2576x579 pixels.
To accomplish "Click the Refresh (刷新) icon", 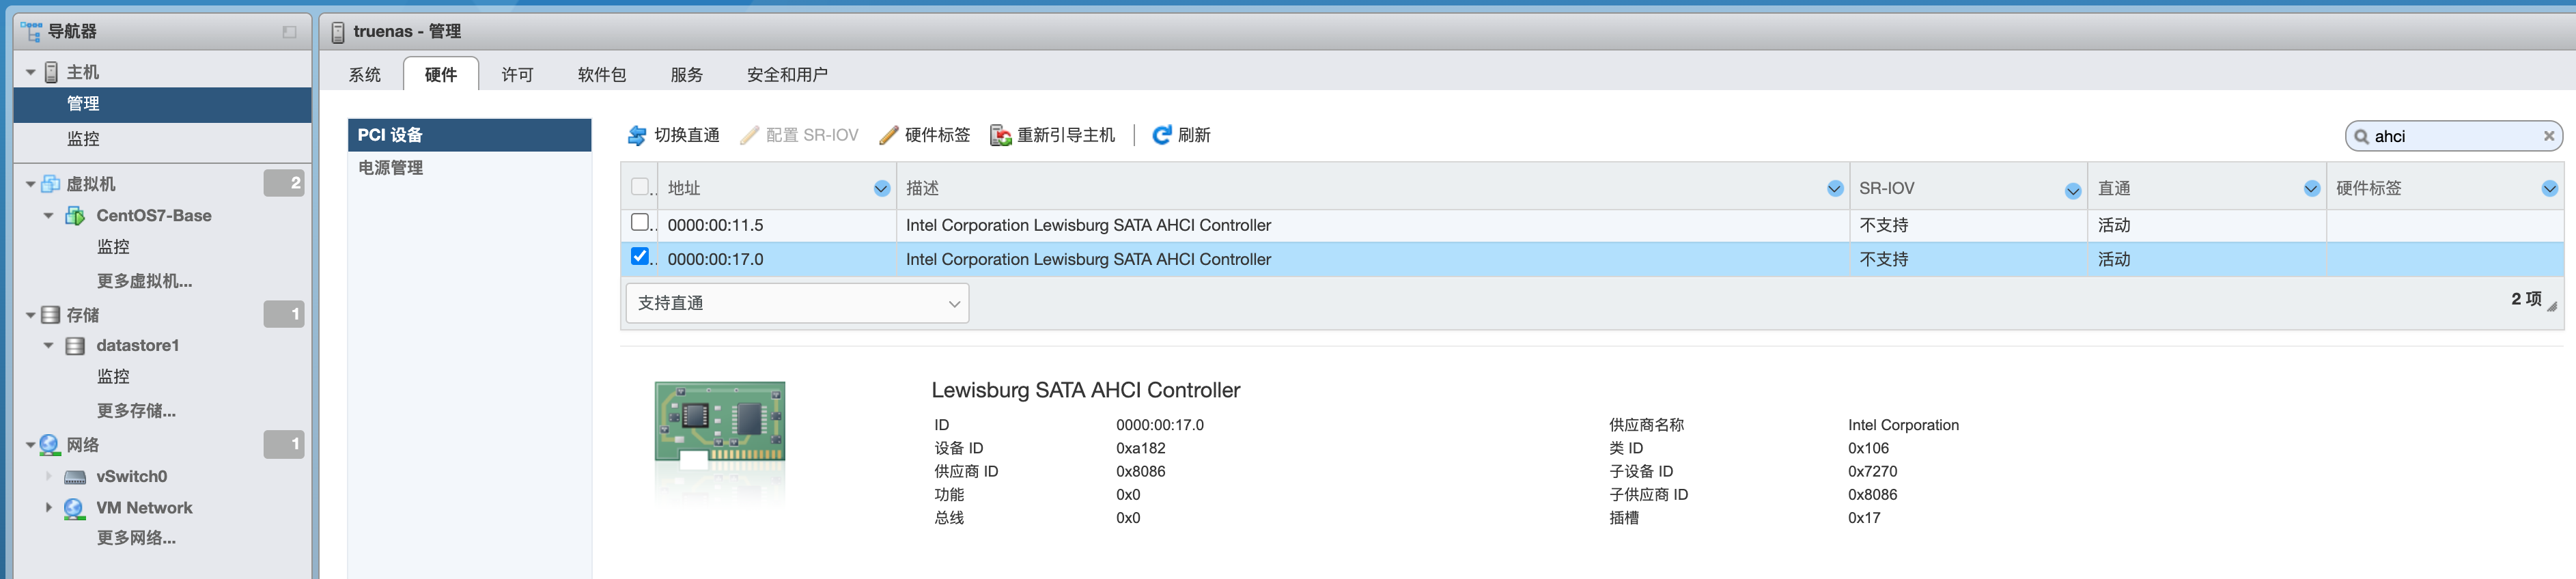I will tap(1161, 135).
